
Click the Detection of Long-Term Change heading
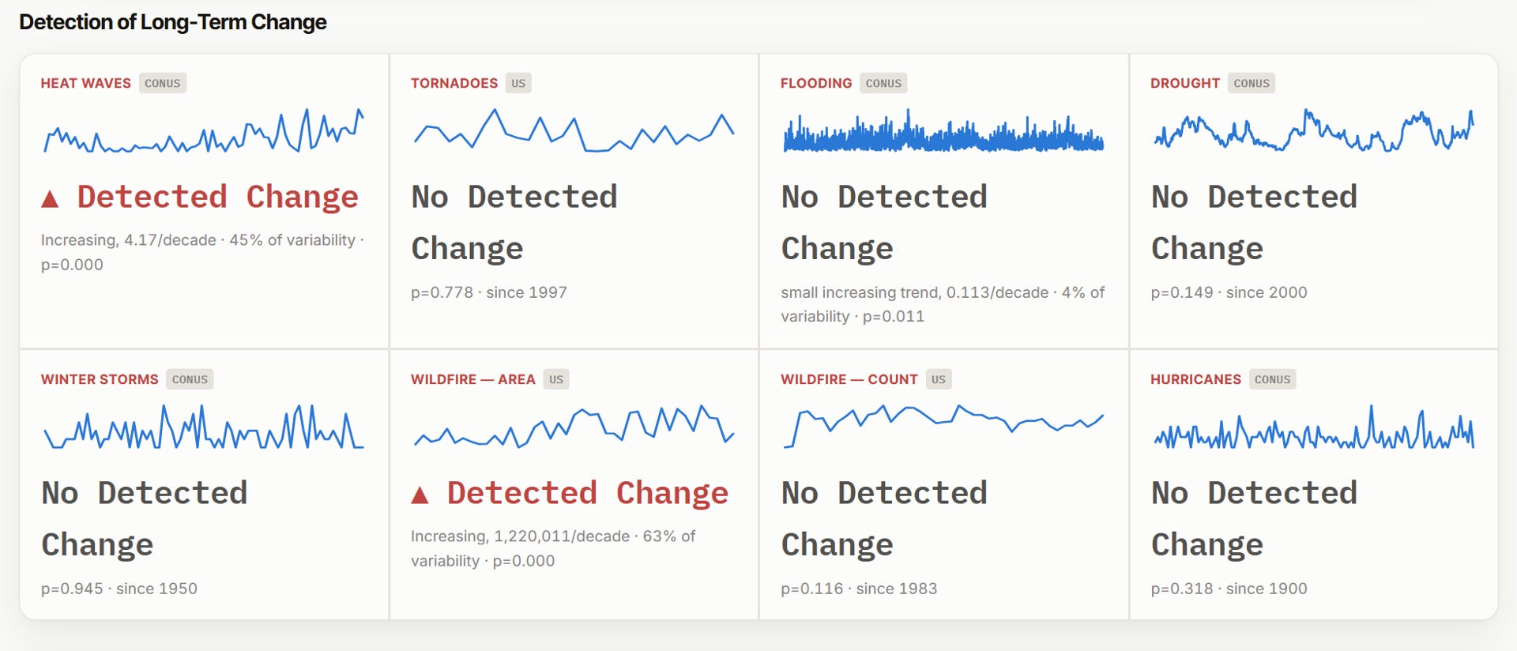pyautogui.click(x=173, y=22)
